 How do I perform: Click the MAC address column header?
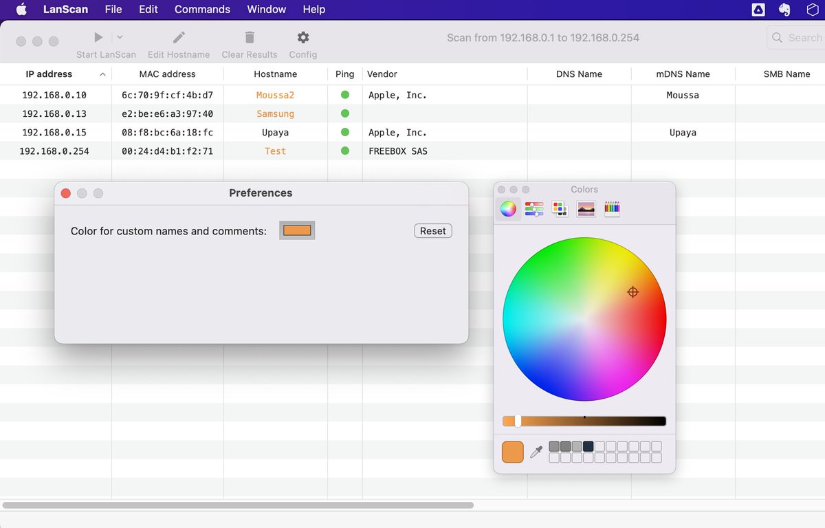click(x=167, y=74)
